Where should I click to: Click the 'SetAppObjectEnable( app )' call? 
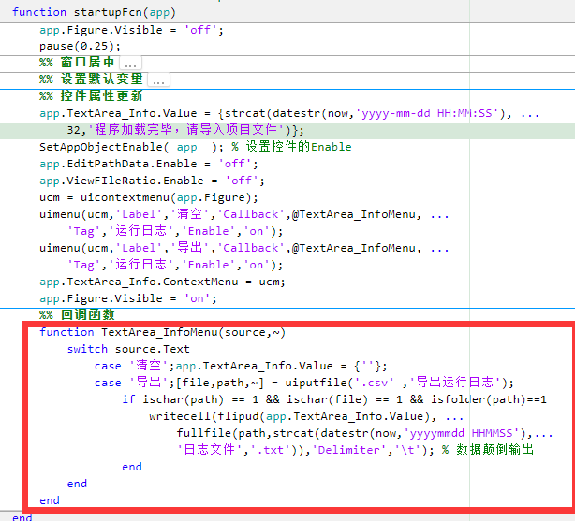pos(132,147)
